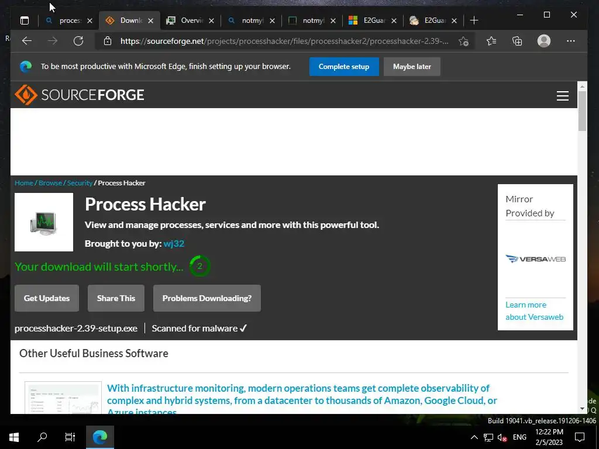Viewport: 599px width, 449px height.
Task: Open the Security breadcrumb link
Action: [80, 183]
